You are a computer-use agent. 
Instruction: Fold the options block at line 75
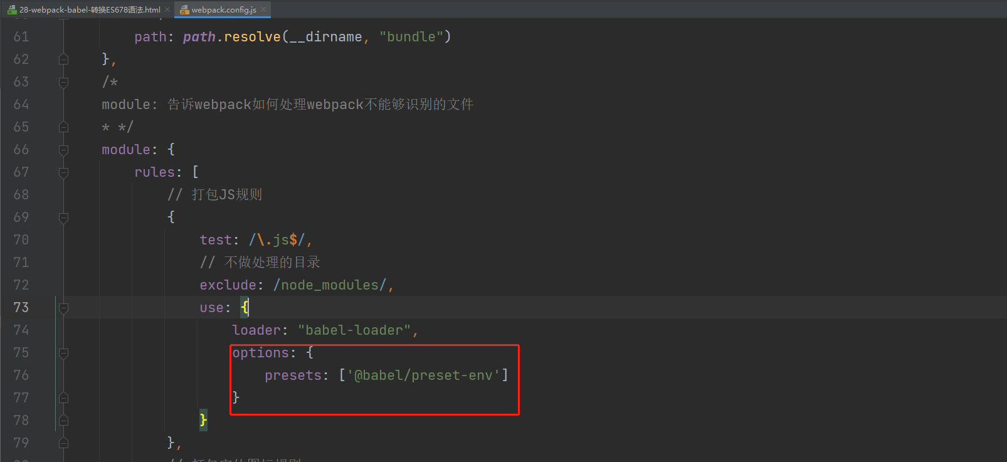click(63, 353)
